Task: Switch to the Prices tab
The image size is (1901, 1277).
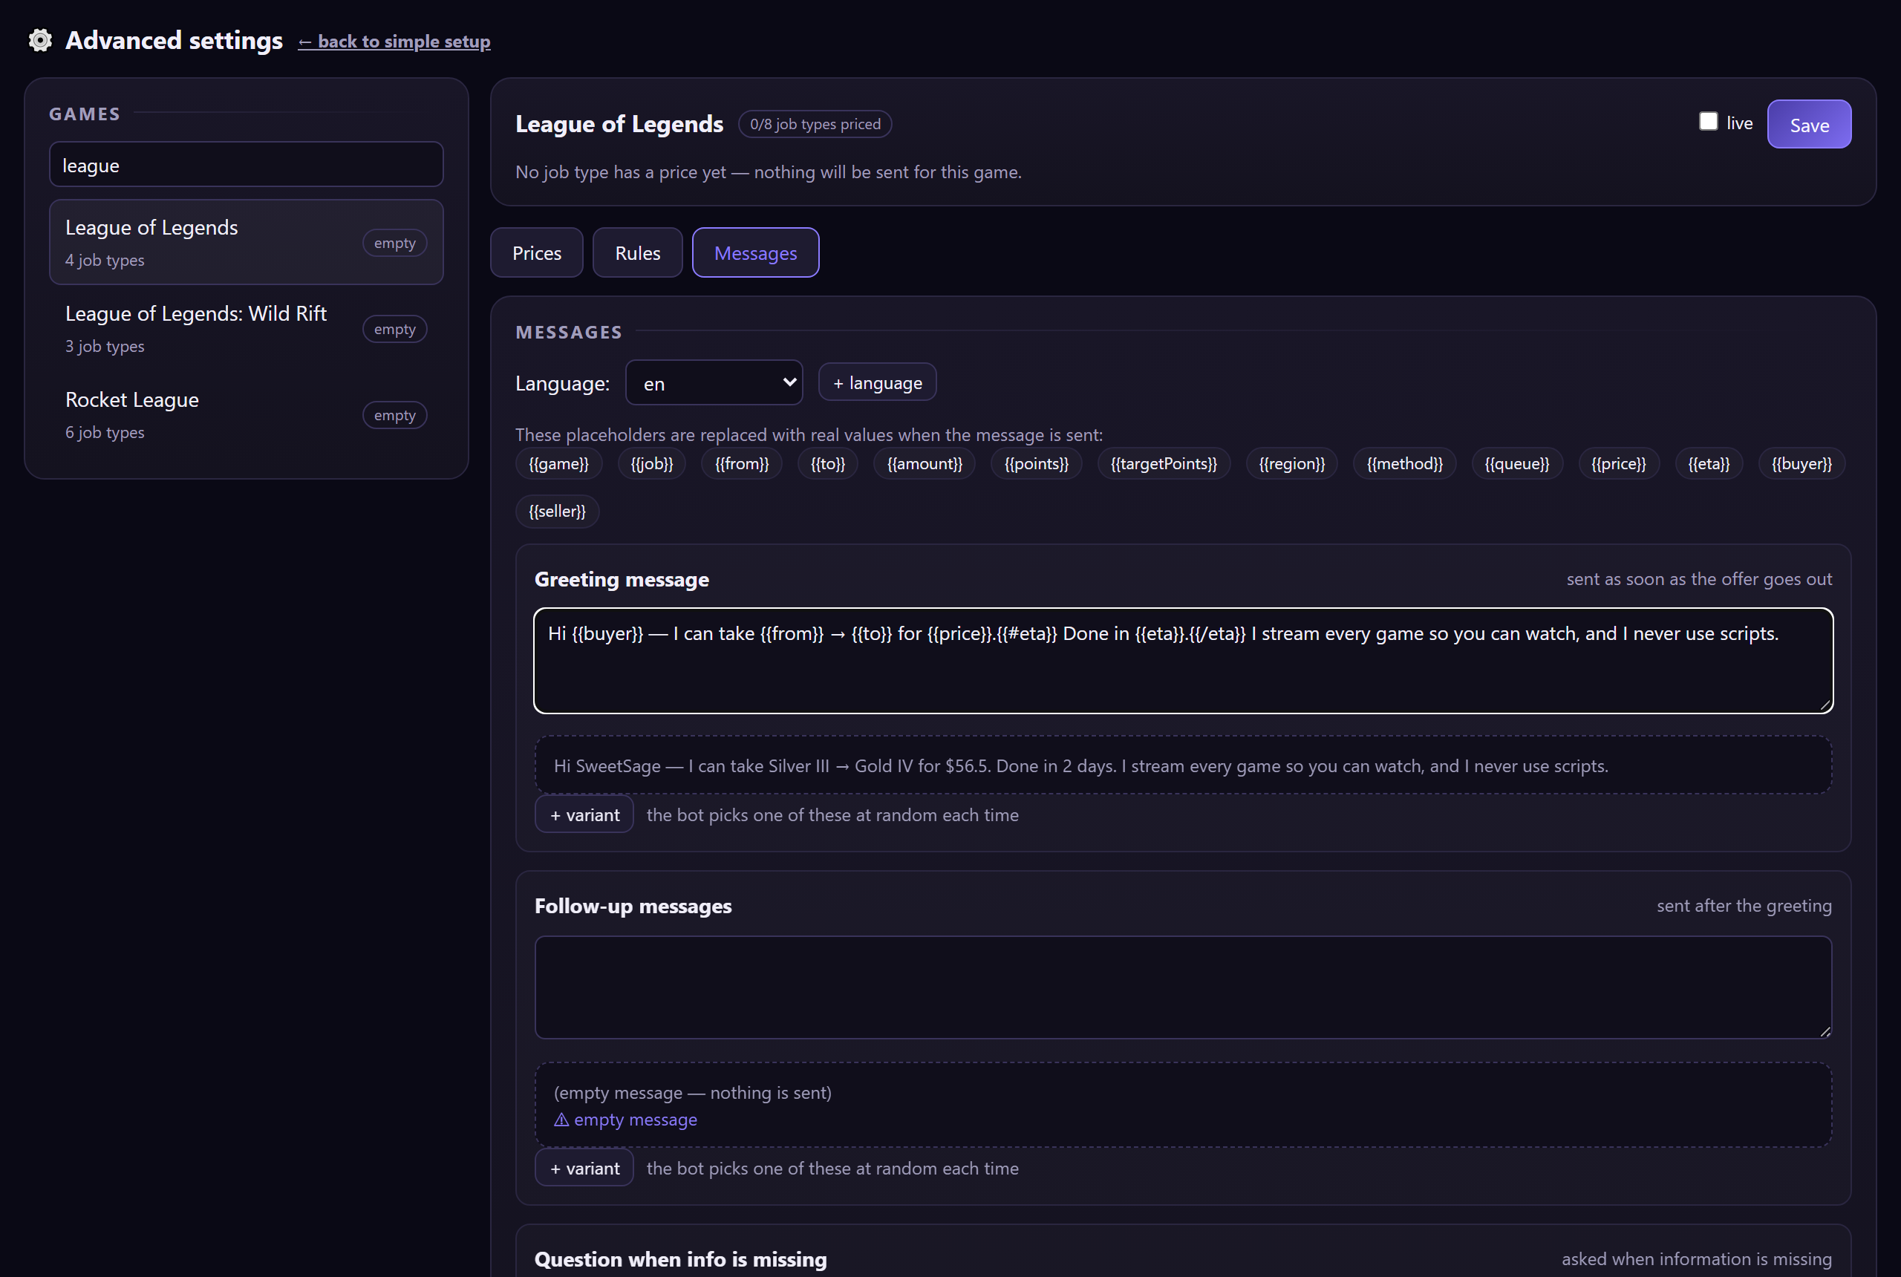Action: (537, 252)
